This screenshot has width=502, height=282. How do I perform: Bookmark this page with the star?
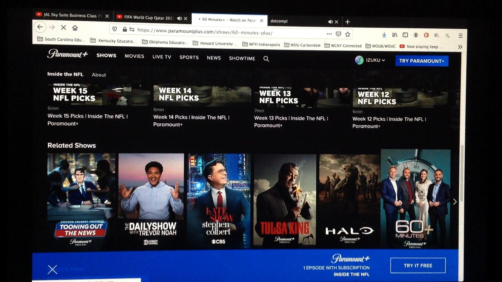click(x=347, y=34)
